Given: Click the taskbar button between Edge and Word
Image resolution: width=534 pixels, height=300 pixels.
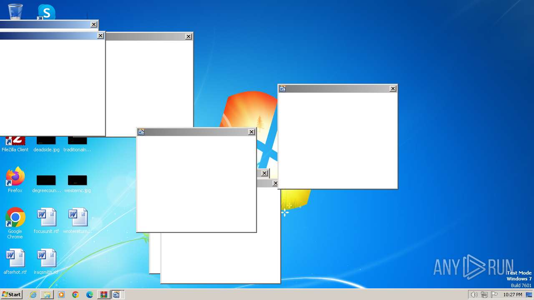Looking at the screenshot, I should 103,295.
